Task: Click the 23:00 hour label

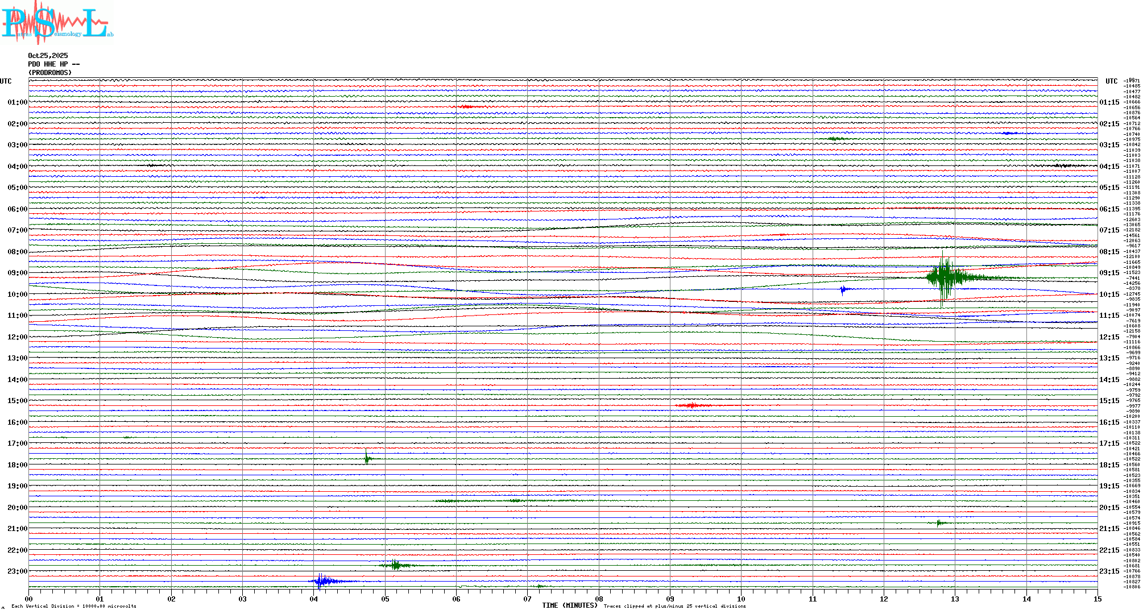Action: 17,571
